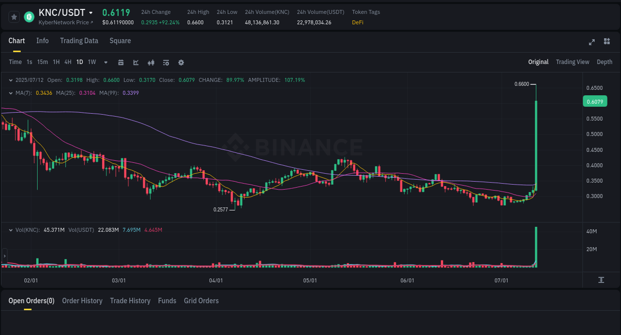Switch chart to Trading View mode
The image size is (621, 335).
click(x=572, y=62)
